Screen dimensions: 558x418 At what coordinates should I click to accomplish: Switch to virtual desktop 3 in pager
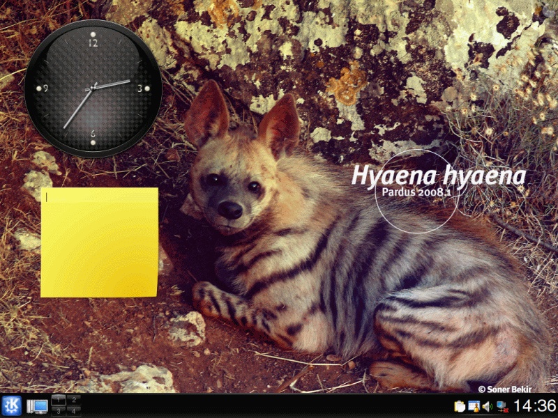59,411
